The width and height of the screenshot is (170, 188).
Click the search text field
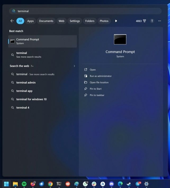pyautogui.click(x=85, y=11)
